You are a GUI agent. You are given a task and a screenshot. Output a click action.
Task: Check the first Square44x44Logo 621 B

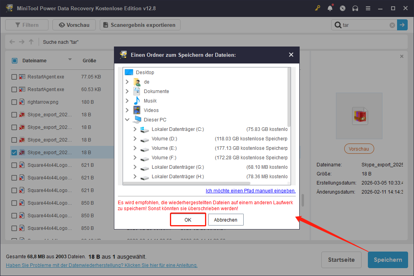coord(14,165)
